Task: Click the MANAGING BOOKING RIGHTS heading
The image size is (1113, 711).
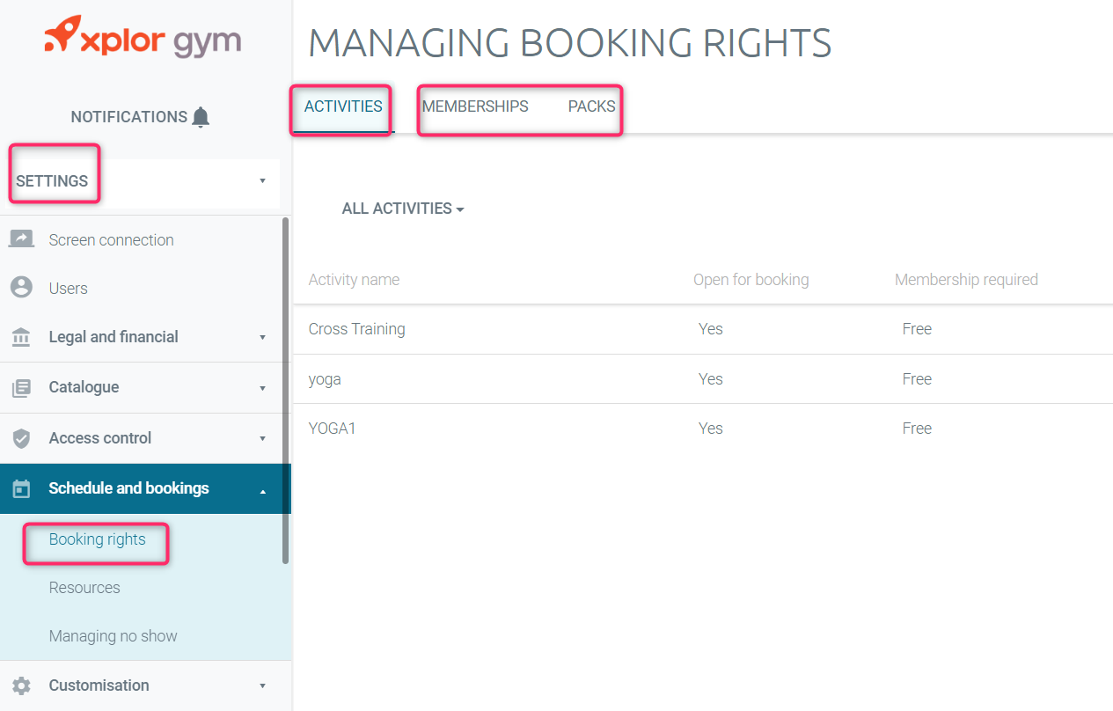Action: tap(570, 43)
